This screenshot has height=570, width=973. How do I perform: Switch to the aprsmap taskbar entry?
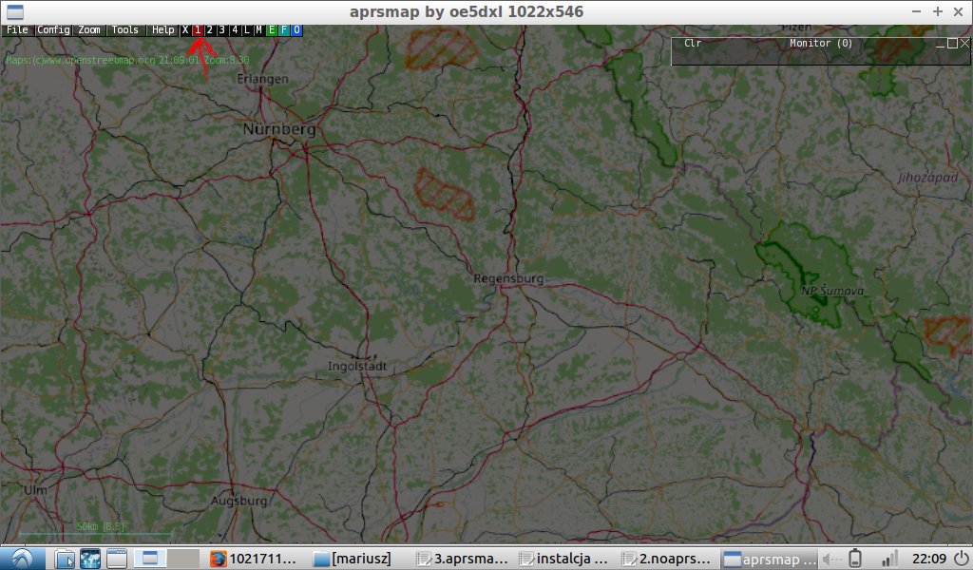tap(770, 559)
